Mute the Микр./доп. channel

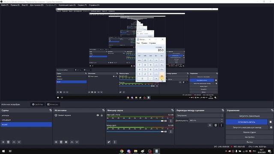[x=166, y=132]
